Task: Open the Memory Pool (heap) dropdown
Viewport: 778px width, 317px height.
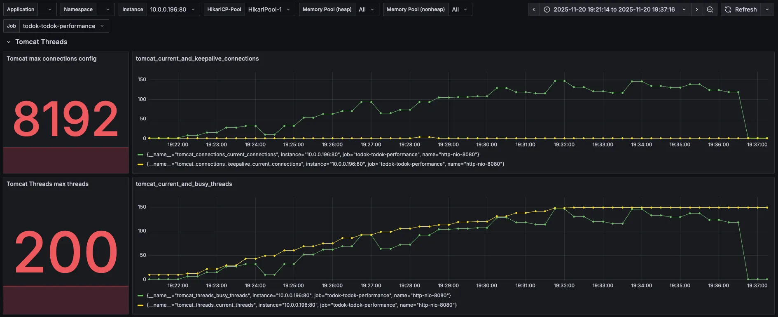Action: 367,9
